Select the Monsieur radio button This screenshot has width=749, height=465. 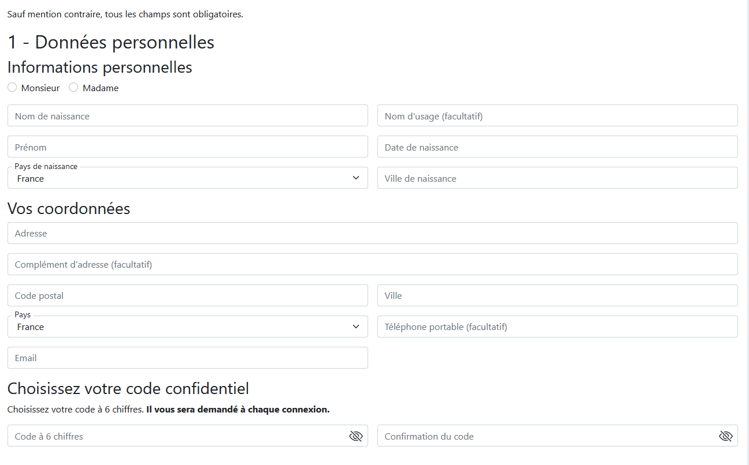[x=12, y=88]
